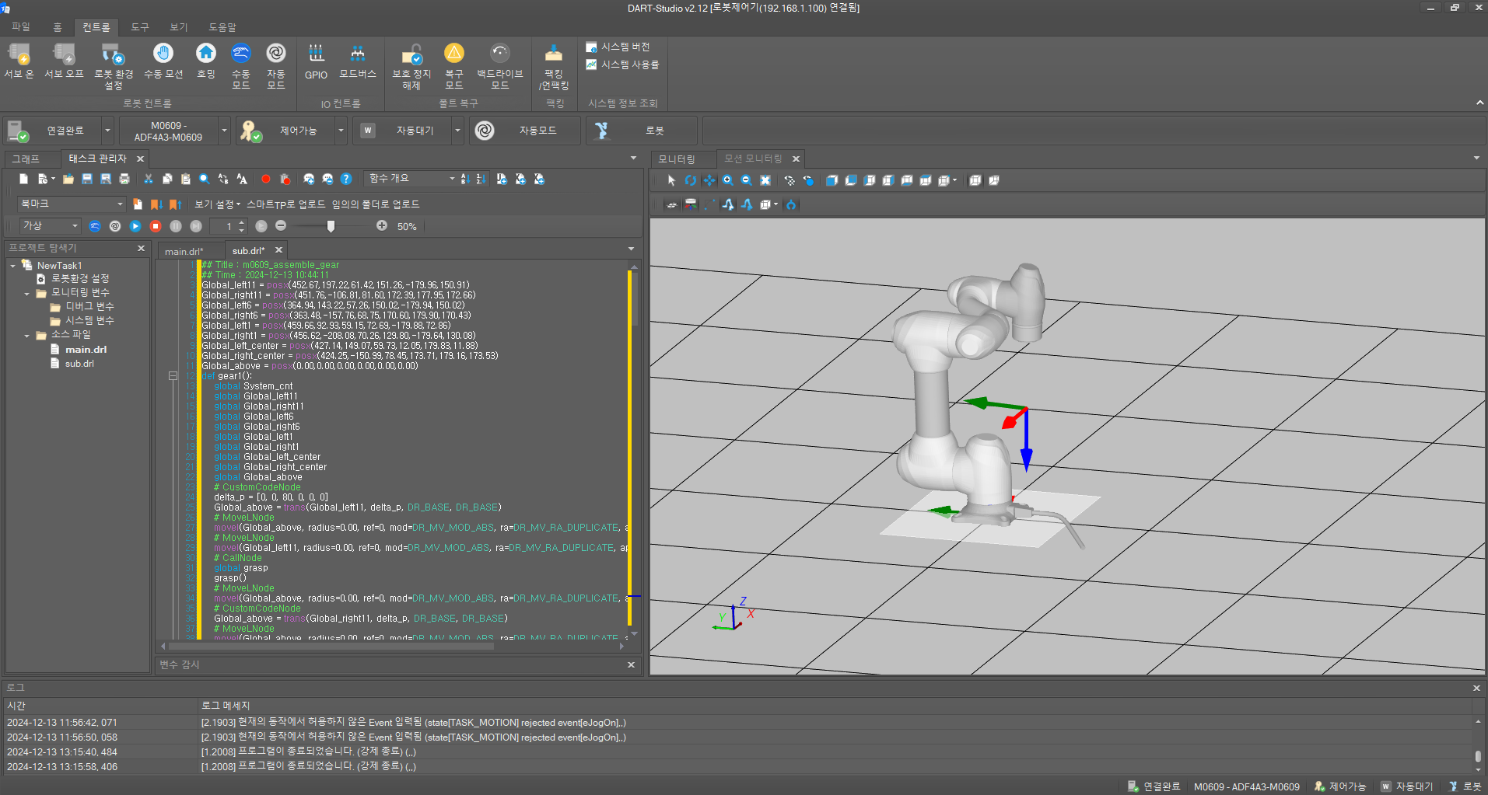The image size is (1488, 795).
Task: Open the M0609 robot model dropdown
Action: [x=224, y=131]
